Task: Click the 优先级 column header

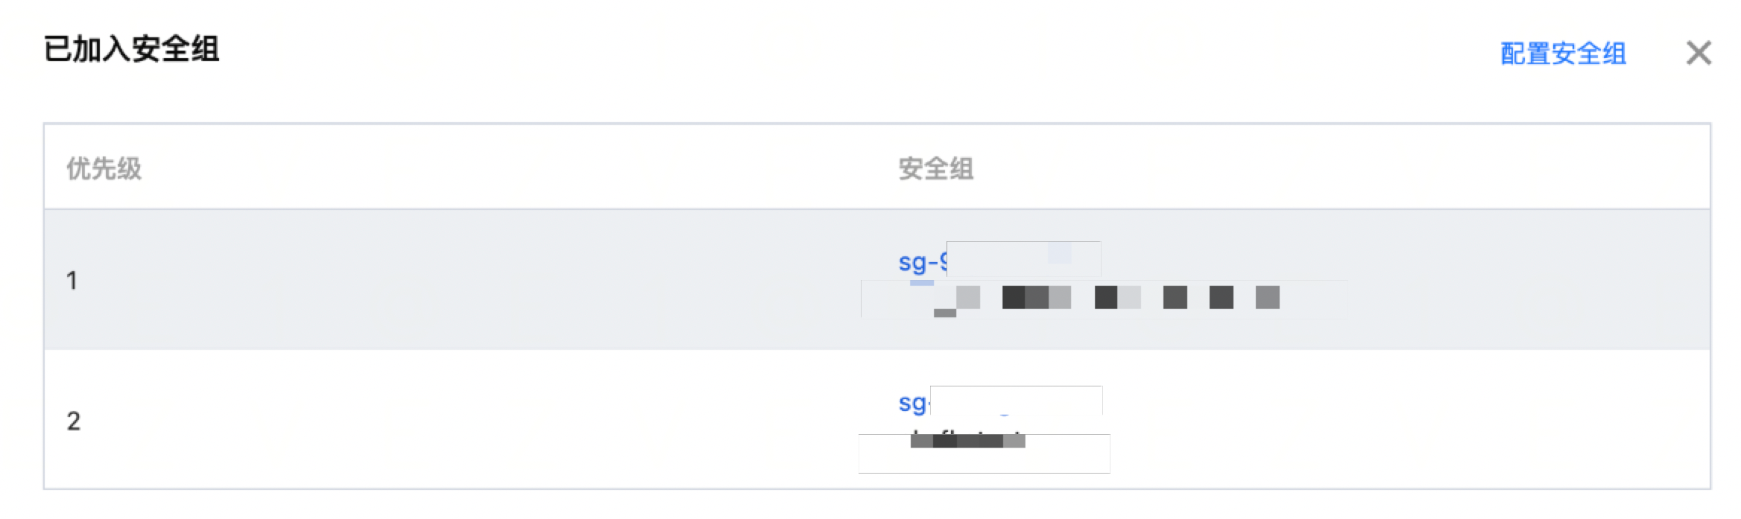Action: (104, 168)
